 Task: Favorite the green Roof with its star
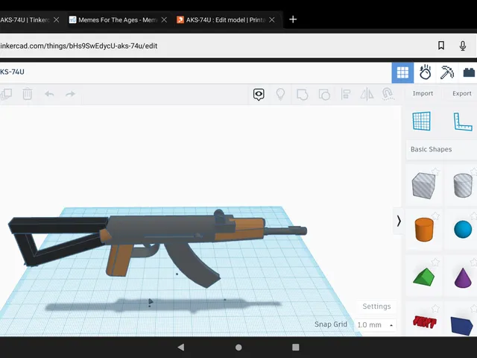tap(435, 262)
